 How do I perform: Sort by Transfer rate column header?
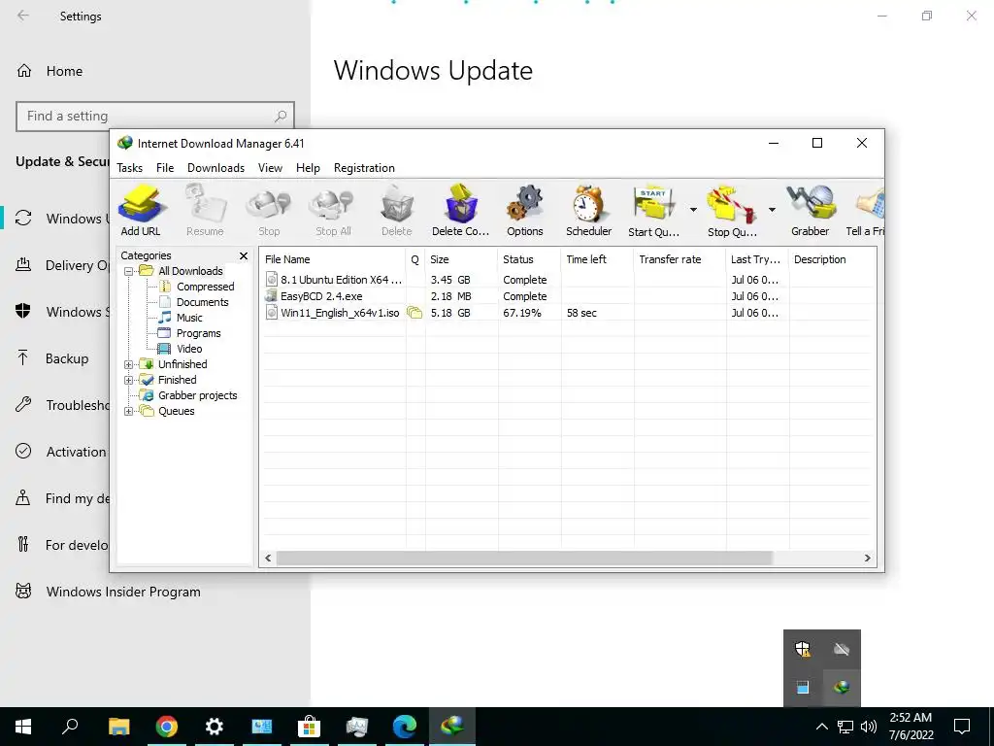coord(679,259)
